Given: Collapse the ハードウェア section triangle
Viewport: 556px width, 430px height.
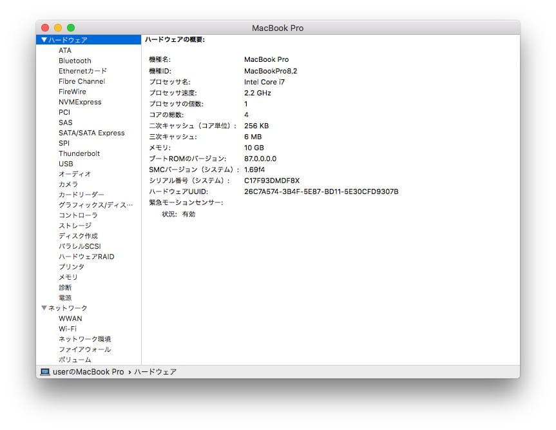Looking at the screenshot, I should click(44, 40).
